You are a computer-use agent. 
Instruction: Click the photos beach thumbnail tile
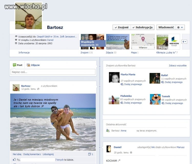coord(118,42)
